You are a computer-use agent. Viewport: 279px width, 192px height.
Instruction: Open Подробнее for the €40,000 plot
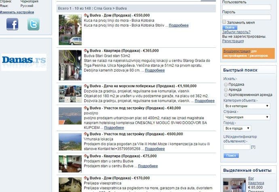(114, 128)
